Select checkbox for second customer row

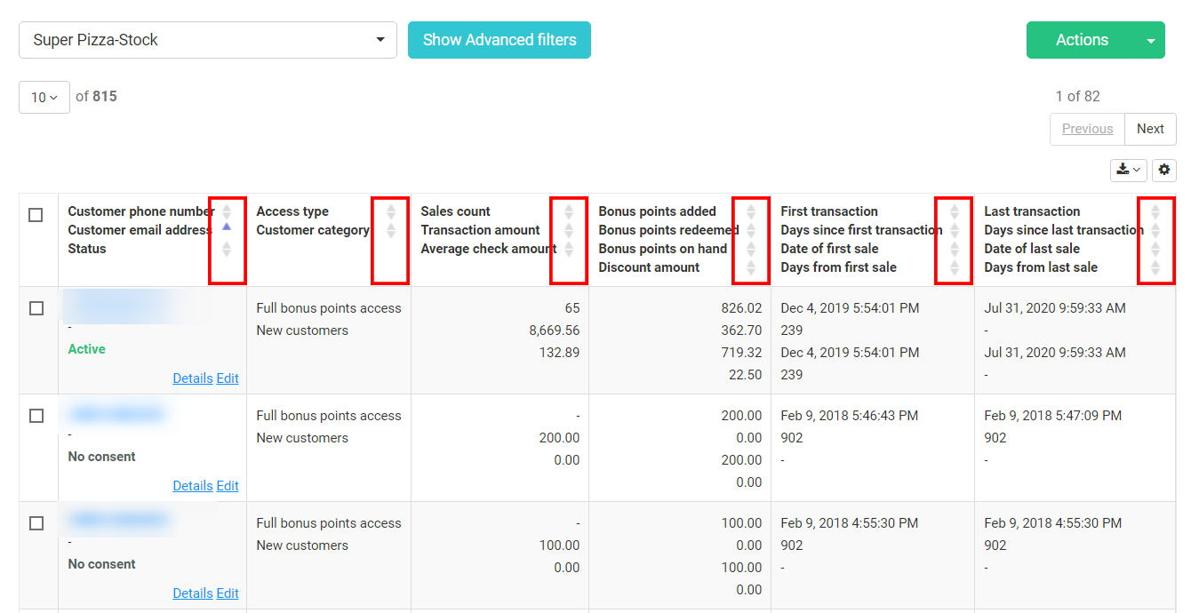(x=36, y=416)
